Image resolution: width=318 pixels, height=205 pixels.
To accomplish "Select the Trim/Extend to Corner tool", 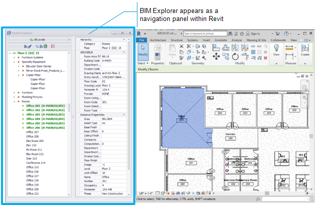I will coord(245,56).
